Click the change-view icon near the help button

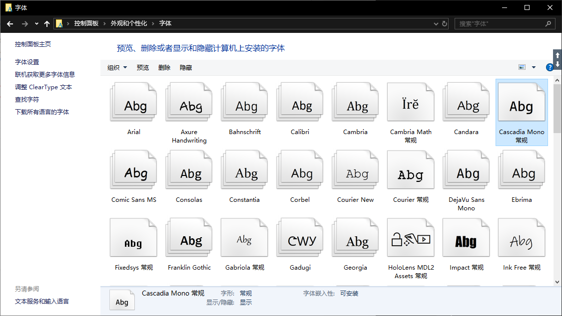(522, 67)
